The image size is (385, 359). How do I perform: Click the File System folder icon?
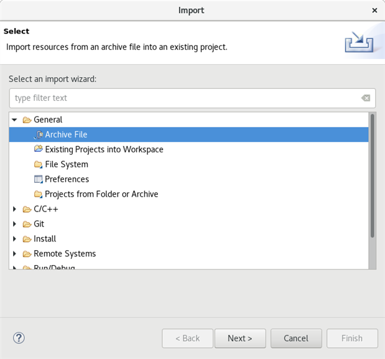pyautogui.click(x=39, y=164)
